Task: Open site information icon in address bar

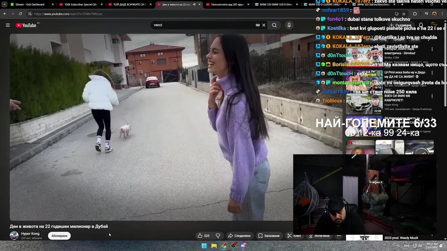Action: (x=30, y=14)
